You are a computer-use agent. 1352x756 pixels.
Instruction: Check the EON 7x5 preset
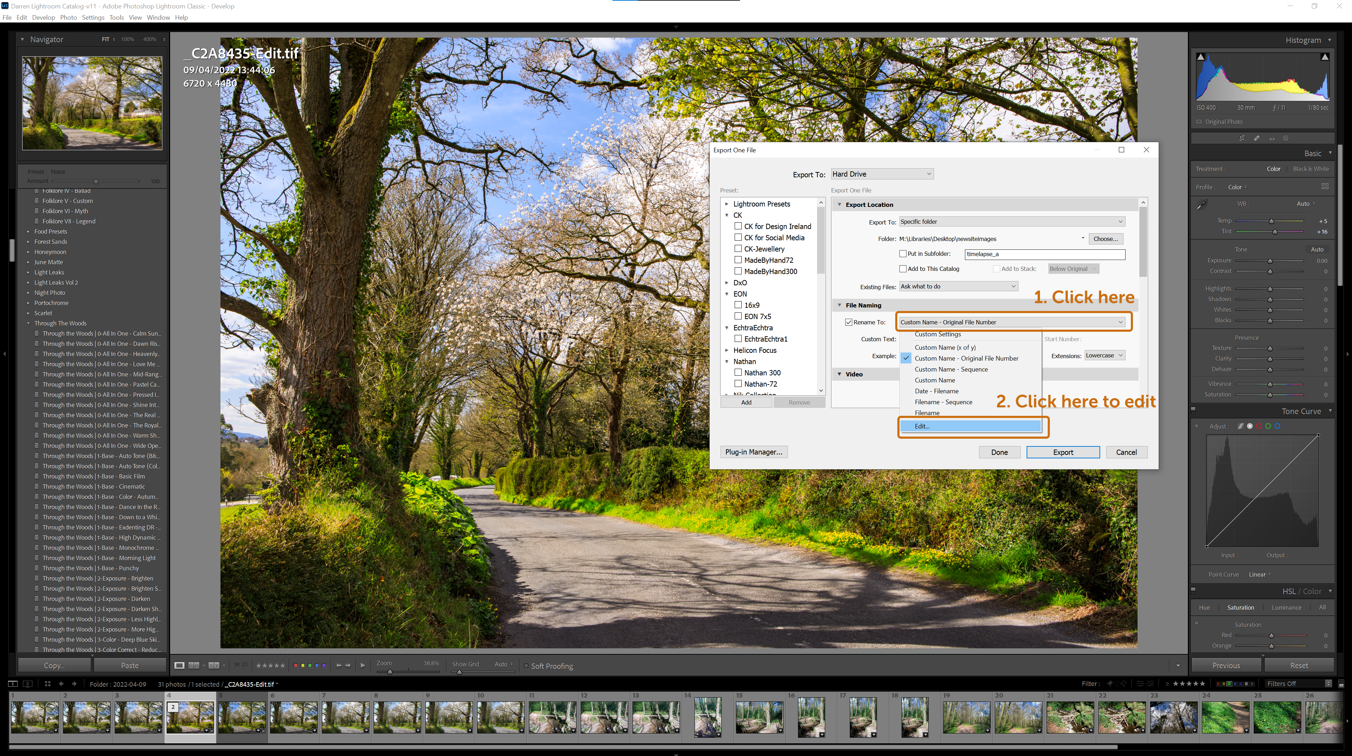[738, 316]
